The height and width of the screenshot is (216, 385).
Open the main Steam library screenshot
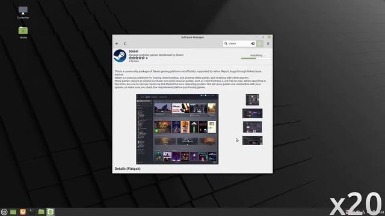(177, 129)
